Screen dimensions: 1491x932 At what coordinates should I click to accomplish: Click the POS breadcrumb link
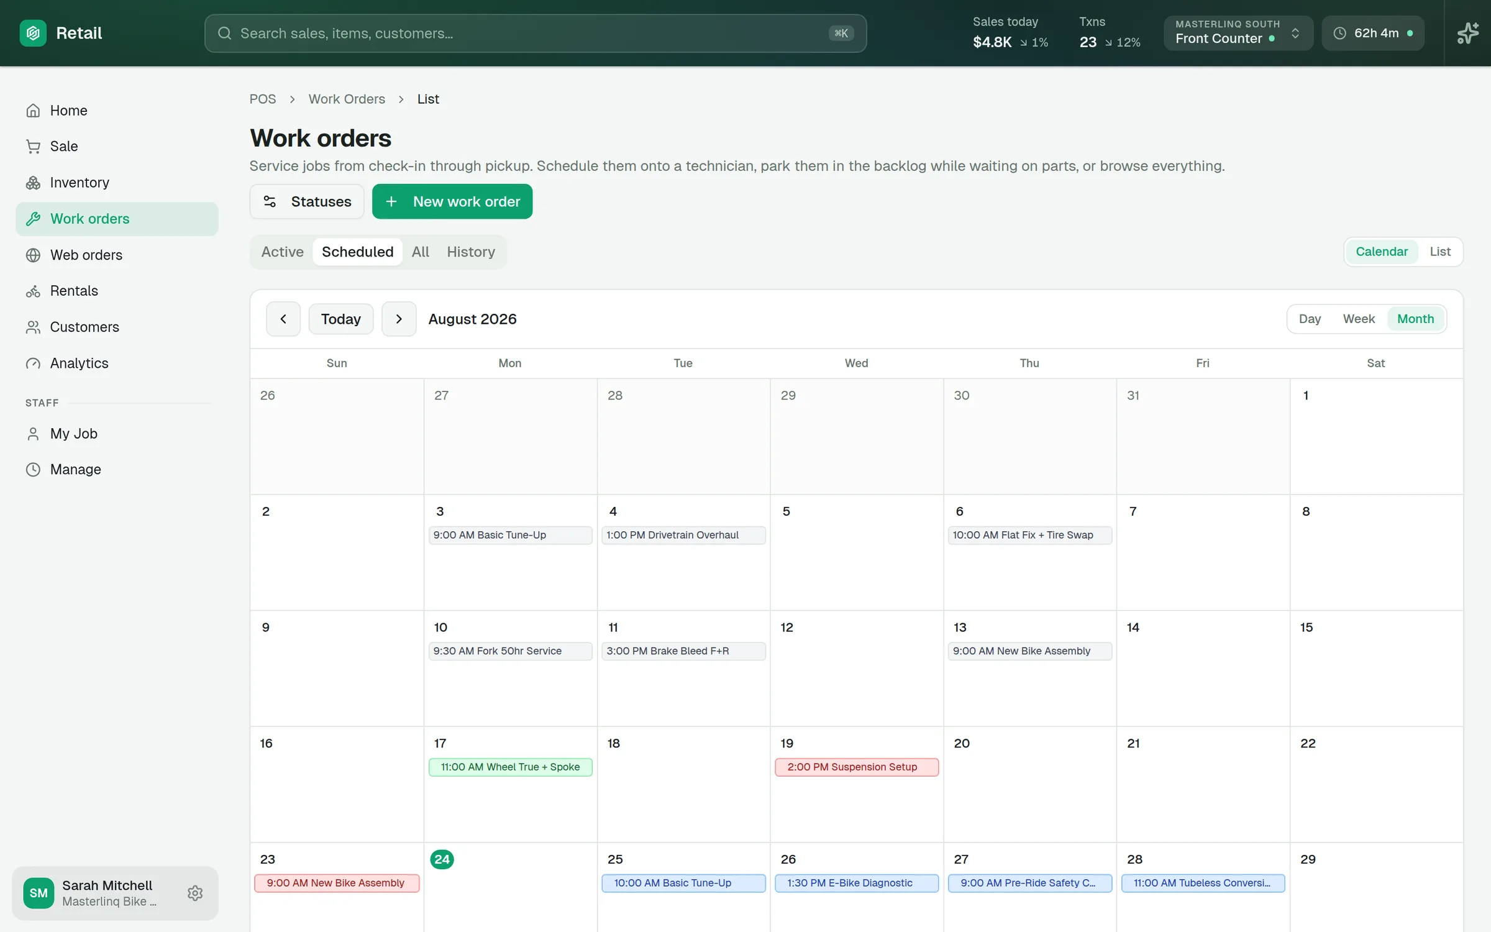point(263,99)
